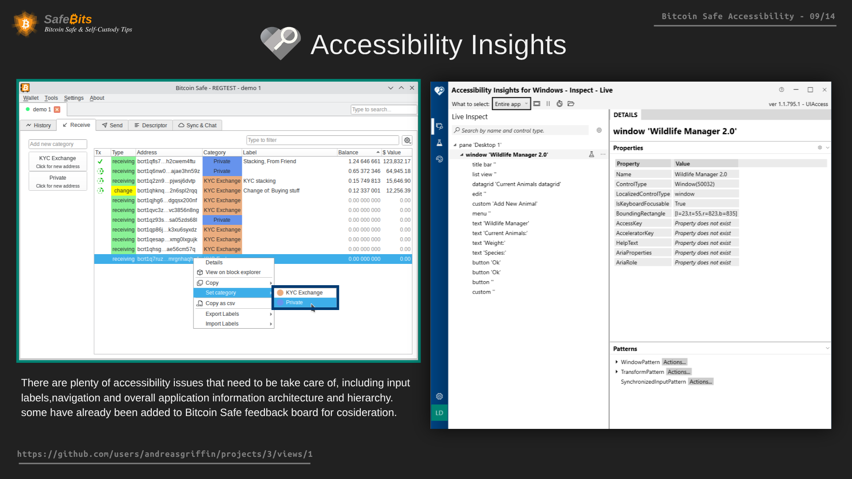Expand the TransformPattern triangle
Screen dimensions: 852x479
(x=616, y=372)
